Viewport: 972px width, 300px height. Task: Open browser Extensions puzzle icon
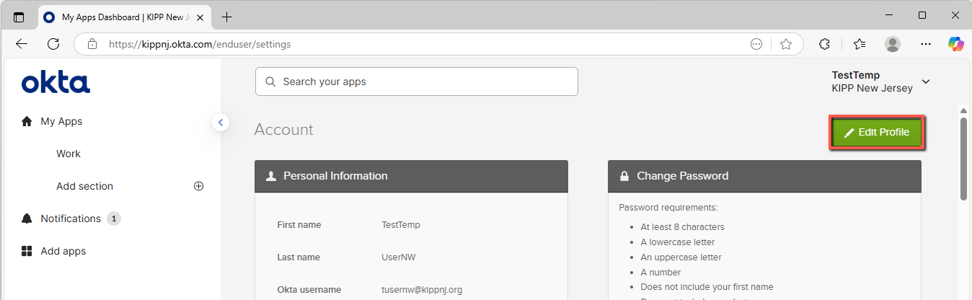[825, 44]
